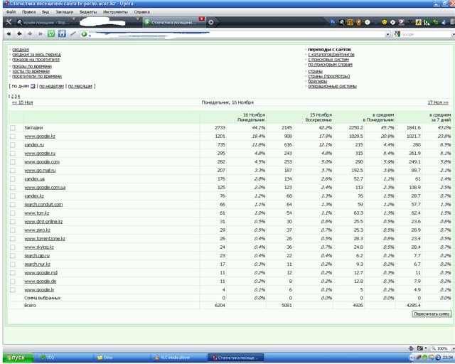Image resolution: width=455 pixels, height=364 pixels.
Task: Go to page 2 of results
Action: click(x=13, y=97)
